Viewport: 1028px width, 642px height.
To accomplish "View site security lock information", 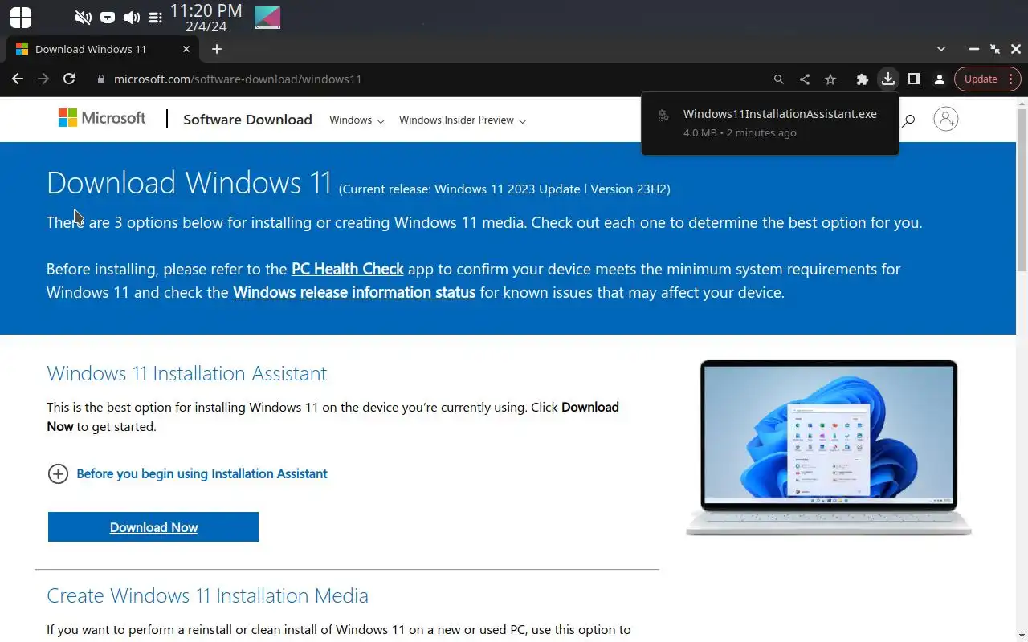I will click(x=101, y=79).
